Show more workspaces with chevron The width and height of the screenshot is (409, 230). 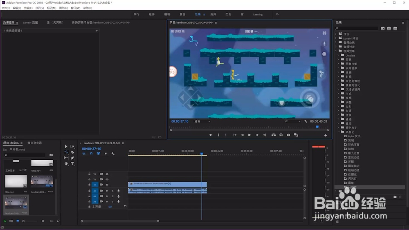tap(277, 14)
